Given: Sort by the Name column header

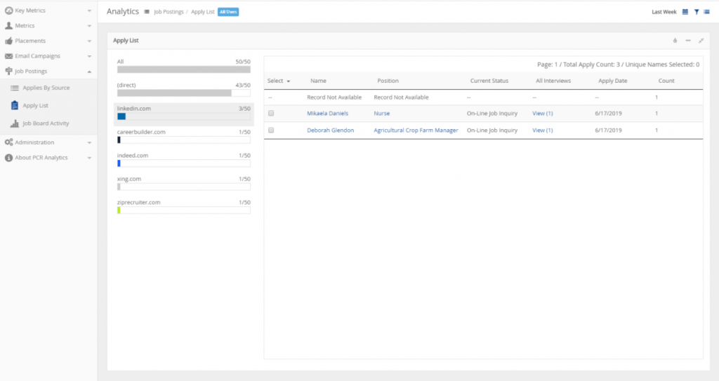Looking at the screenshot, I should tap(318, 81).
